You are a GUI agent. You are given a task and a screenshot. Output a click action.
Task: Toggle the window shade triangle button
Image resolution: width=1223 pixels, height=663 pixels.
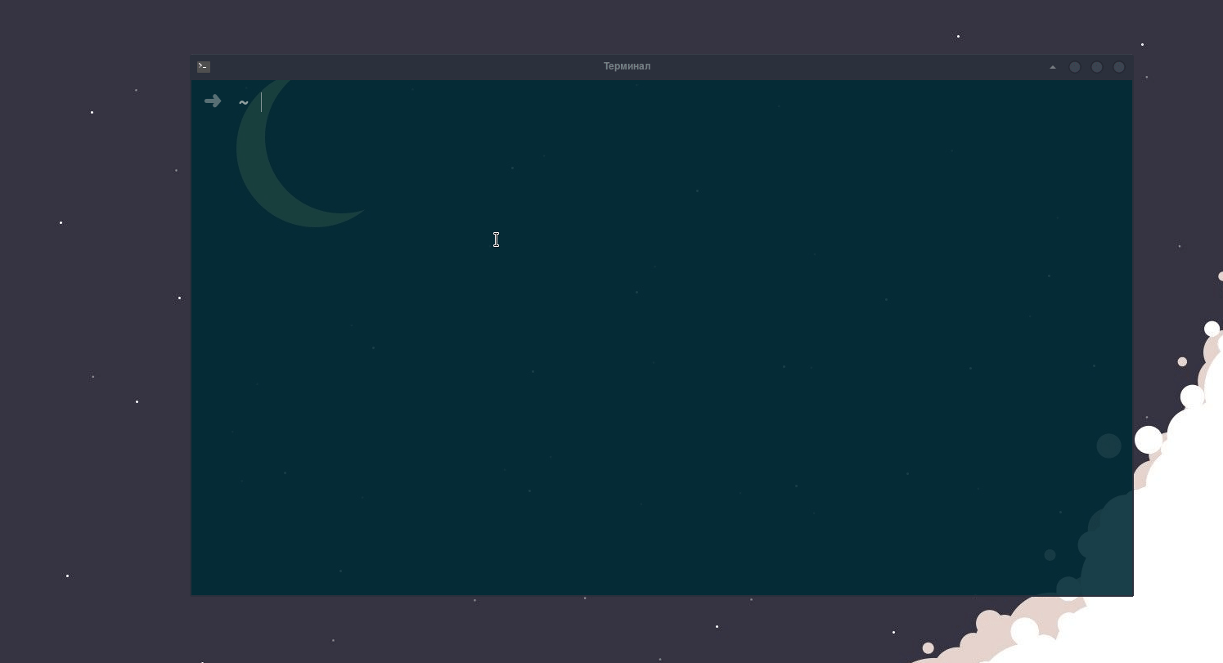point(1053,67)
